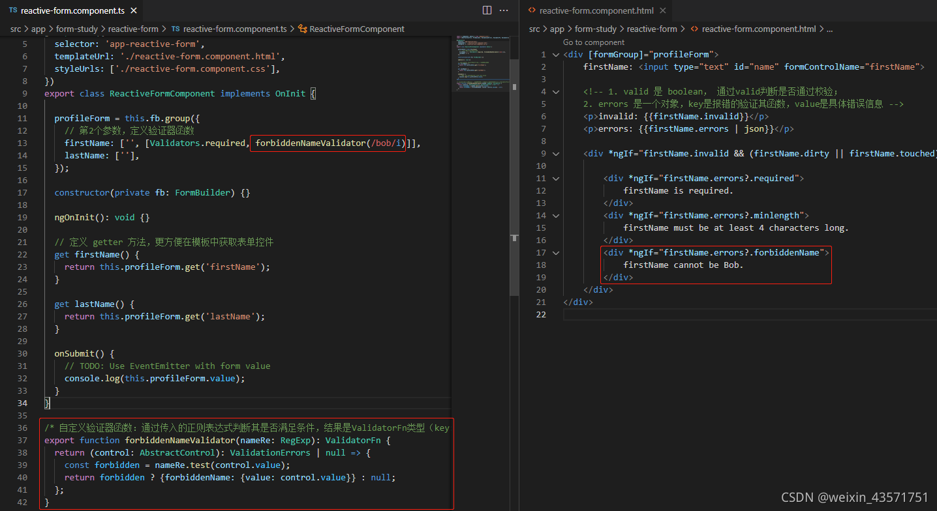Click 'export function forbiddenNameValidator' on line 37
The height and width of the screenshot is (511, 937).
[138, 441]
